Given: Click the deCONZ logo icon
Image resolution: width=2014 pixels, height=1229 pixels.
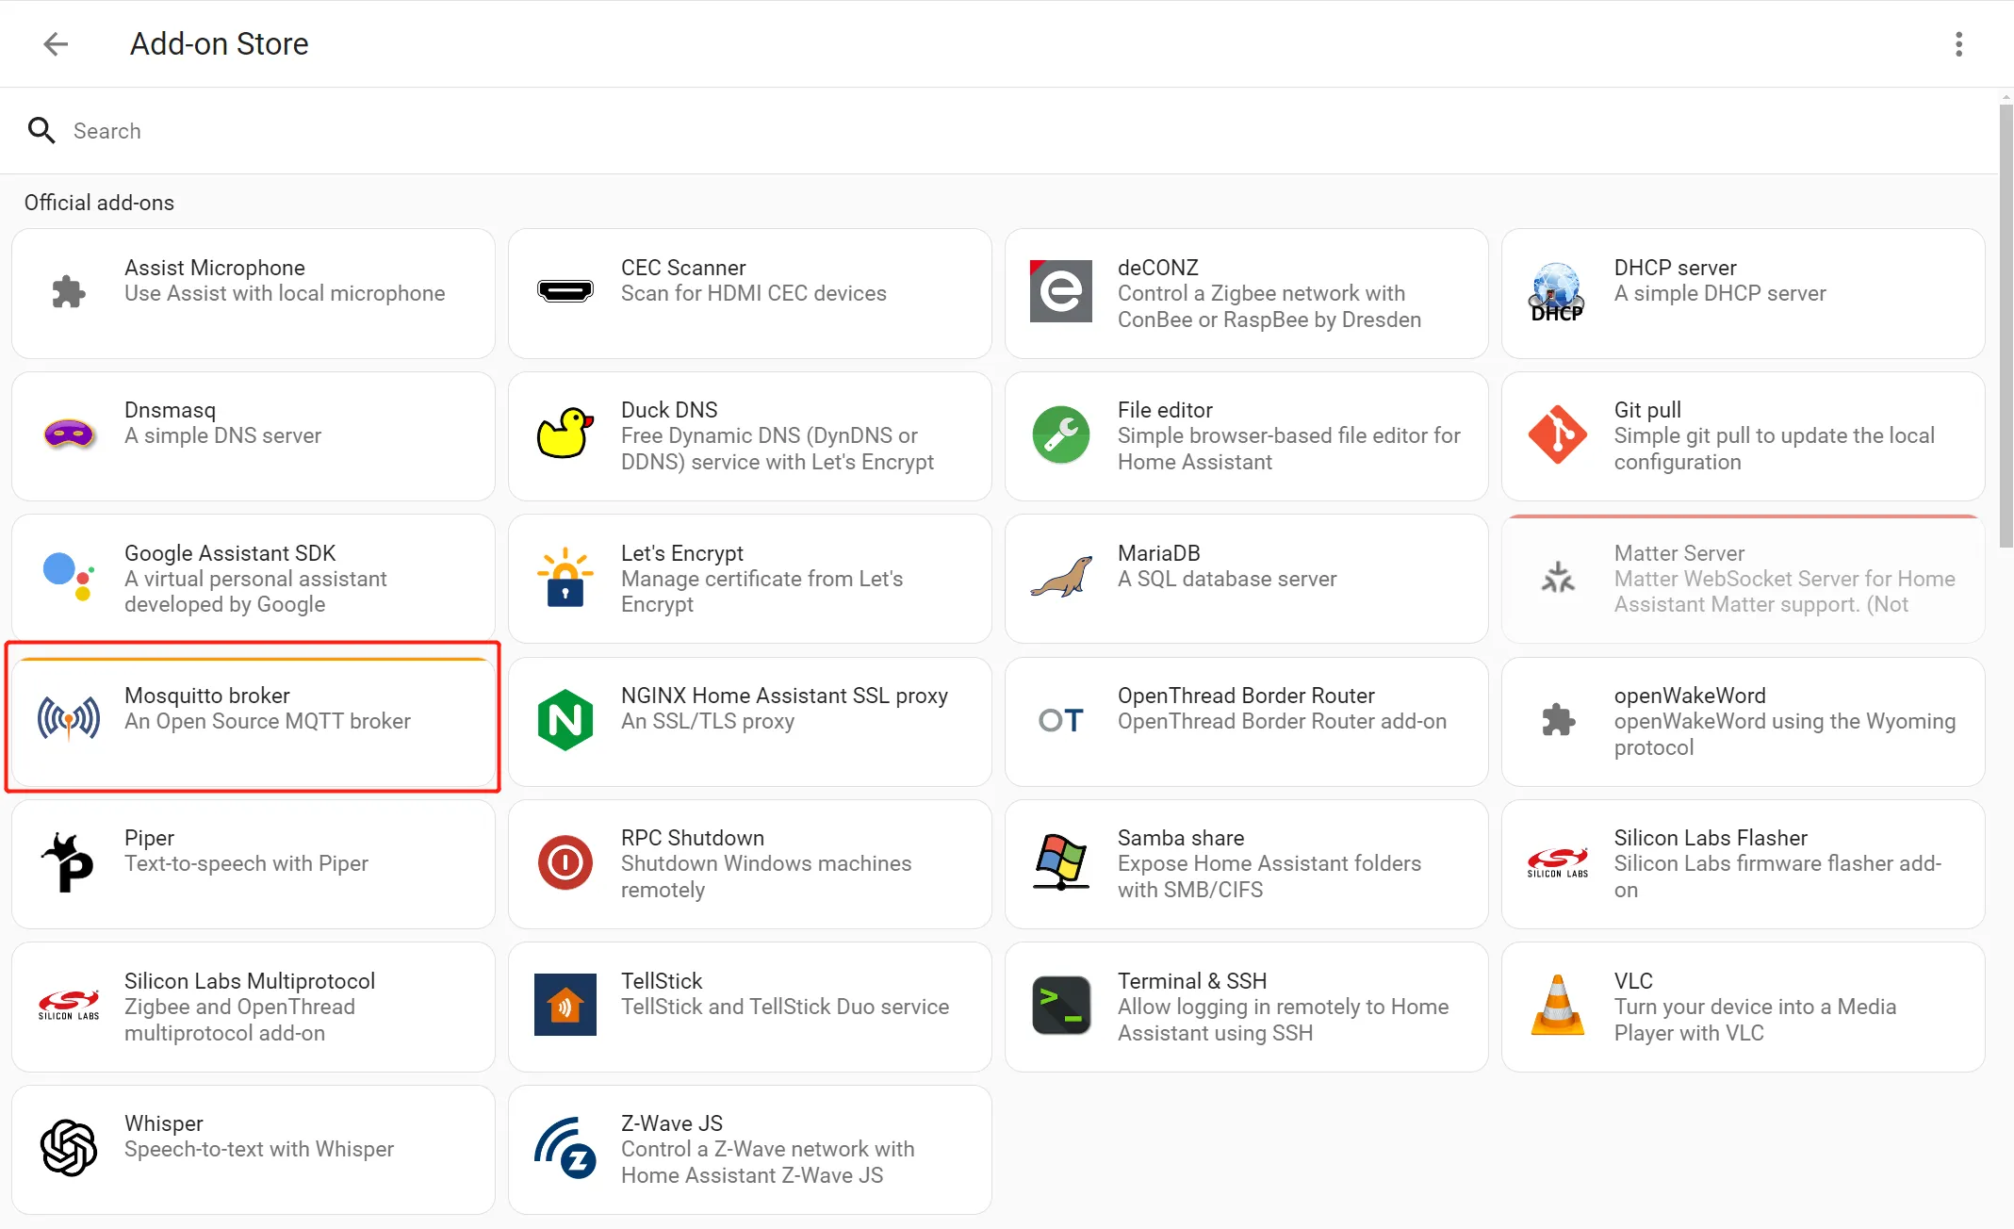Looking at the screenshot, I should point(1061,291).
